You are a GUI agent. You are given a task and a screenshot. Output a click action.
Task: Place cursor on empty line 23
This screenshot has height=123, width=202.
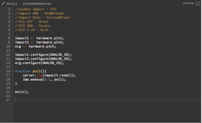pos(107,100)
